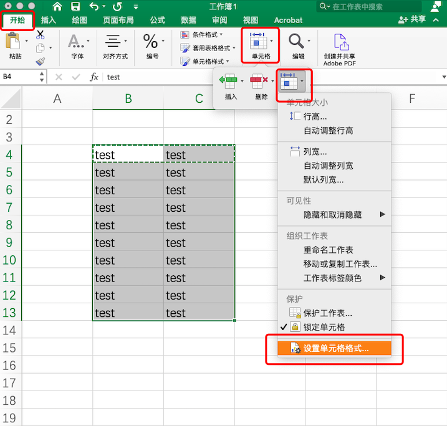Select column A header
447x426 pixels.
point(57,98)
